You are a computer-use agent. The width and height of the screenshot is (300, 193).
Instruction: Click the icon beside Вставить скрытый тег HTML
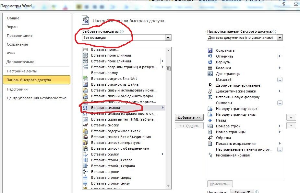tap(85, 119)
